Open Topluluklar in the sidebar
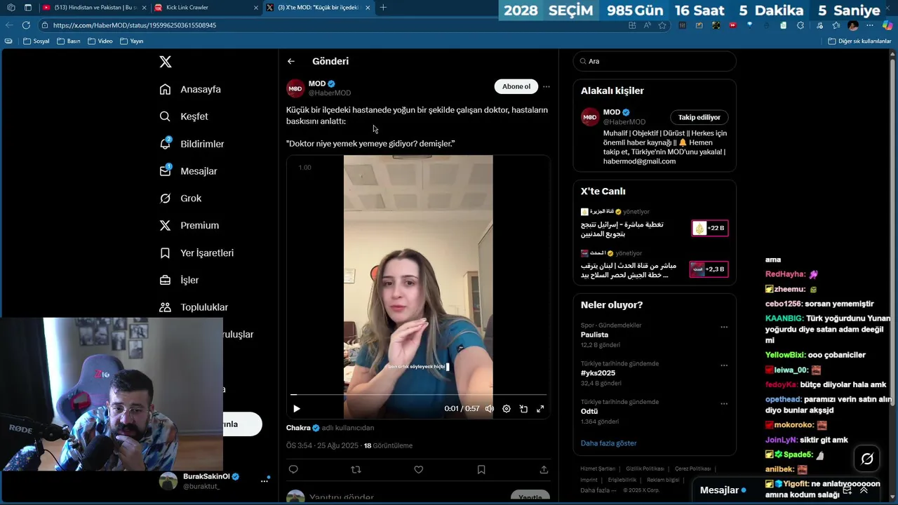This screenshot has width=898, height=505. point(194,307)
